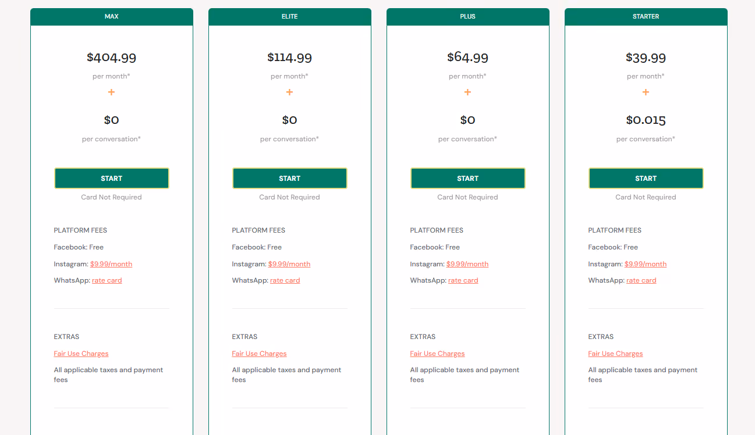The image size is (755, 435).
Task: Click the $0.015 per conversation price
Action: pyautogui.click(x=646, y=120)
